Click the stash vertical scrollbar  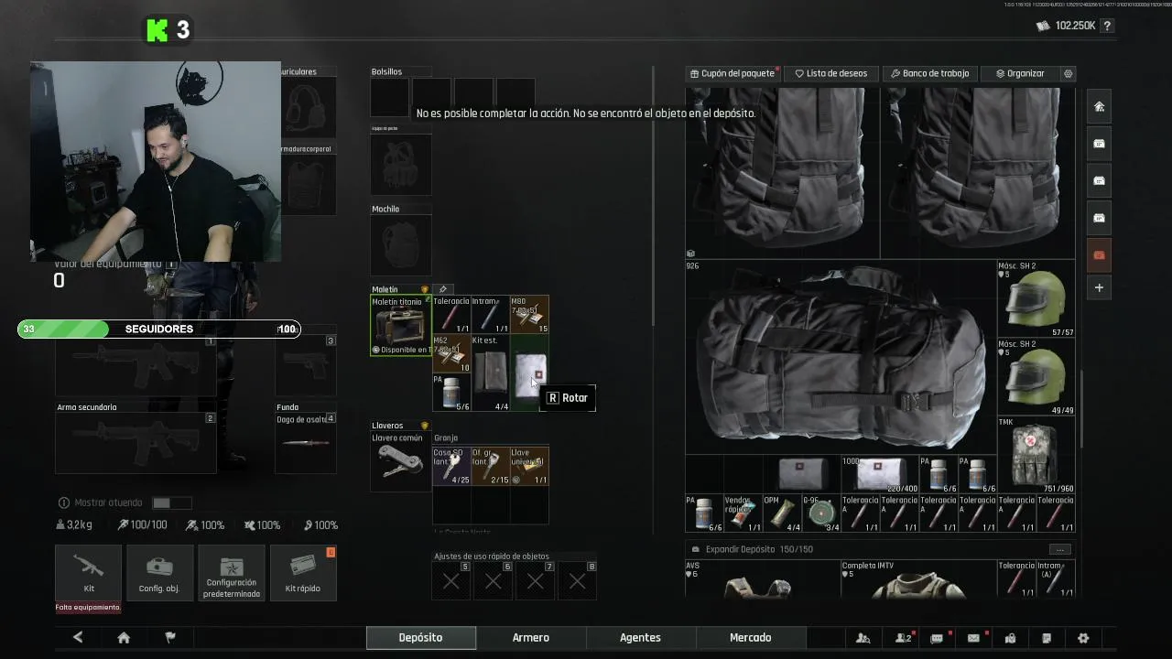(1081, 408)
